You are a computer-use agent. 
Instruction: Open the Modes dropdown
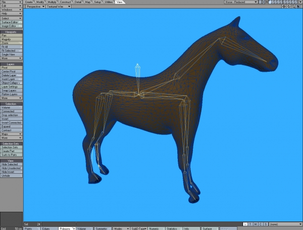121,228
